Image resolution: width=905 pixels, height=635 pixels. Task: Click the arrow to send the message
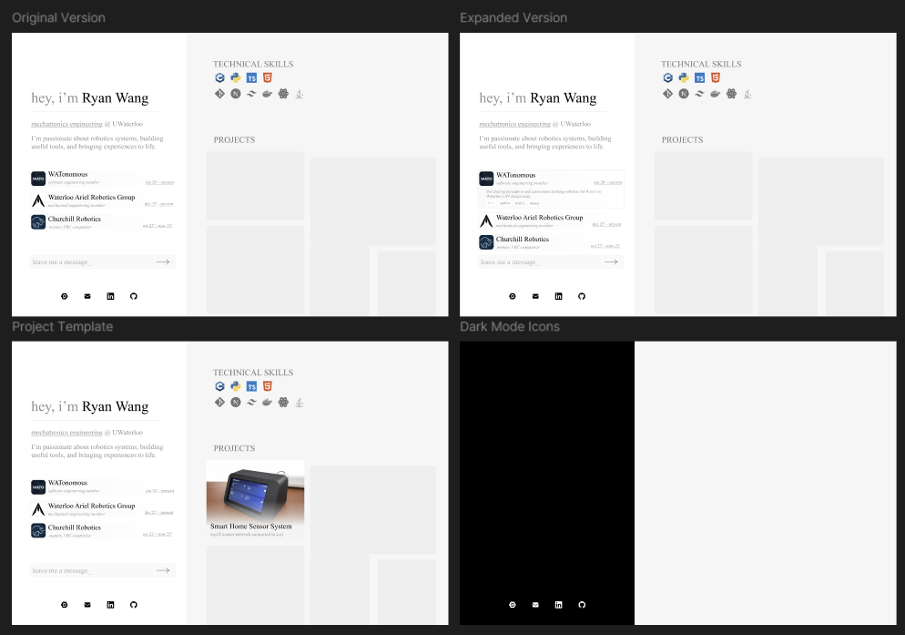coord(164,261)
